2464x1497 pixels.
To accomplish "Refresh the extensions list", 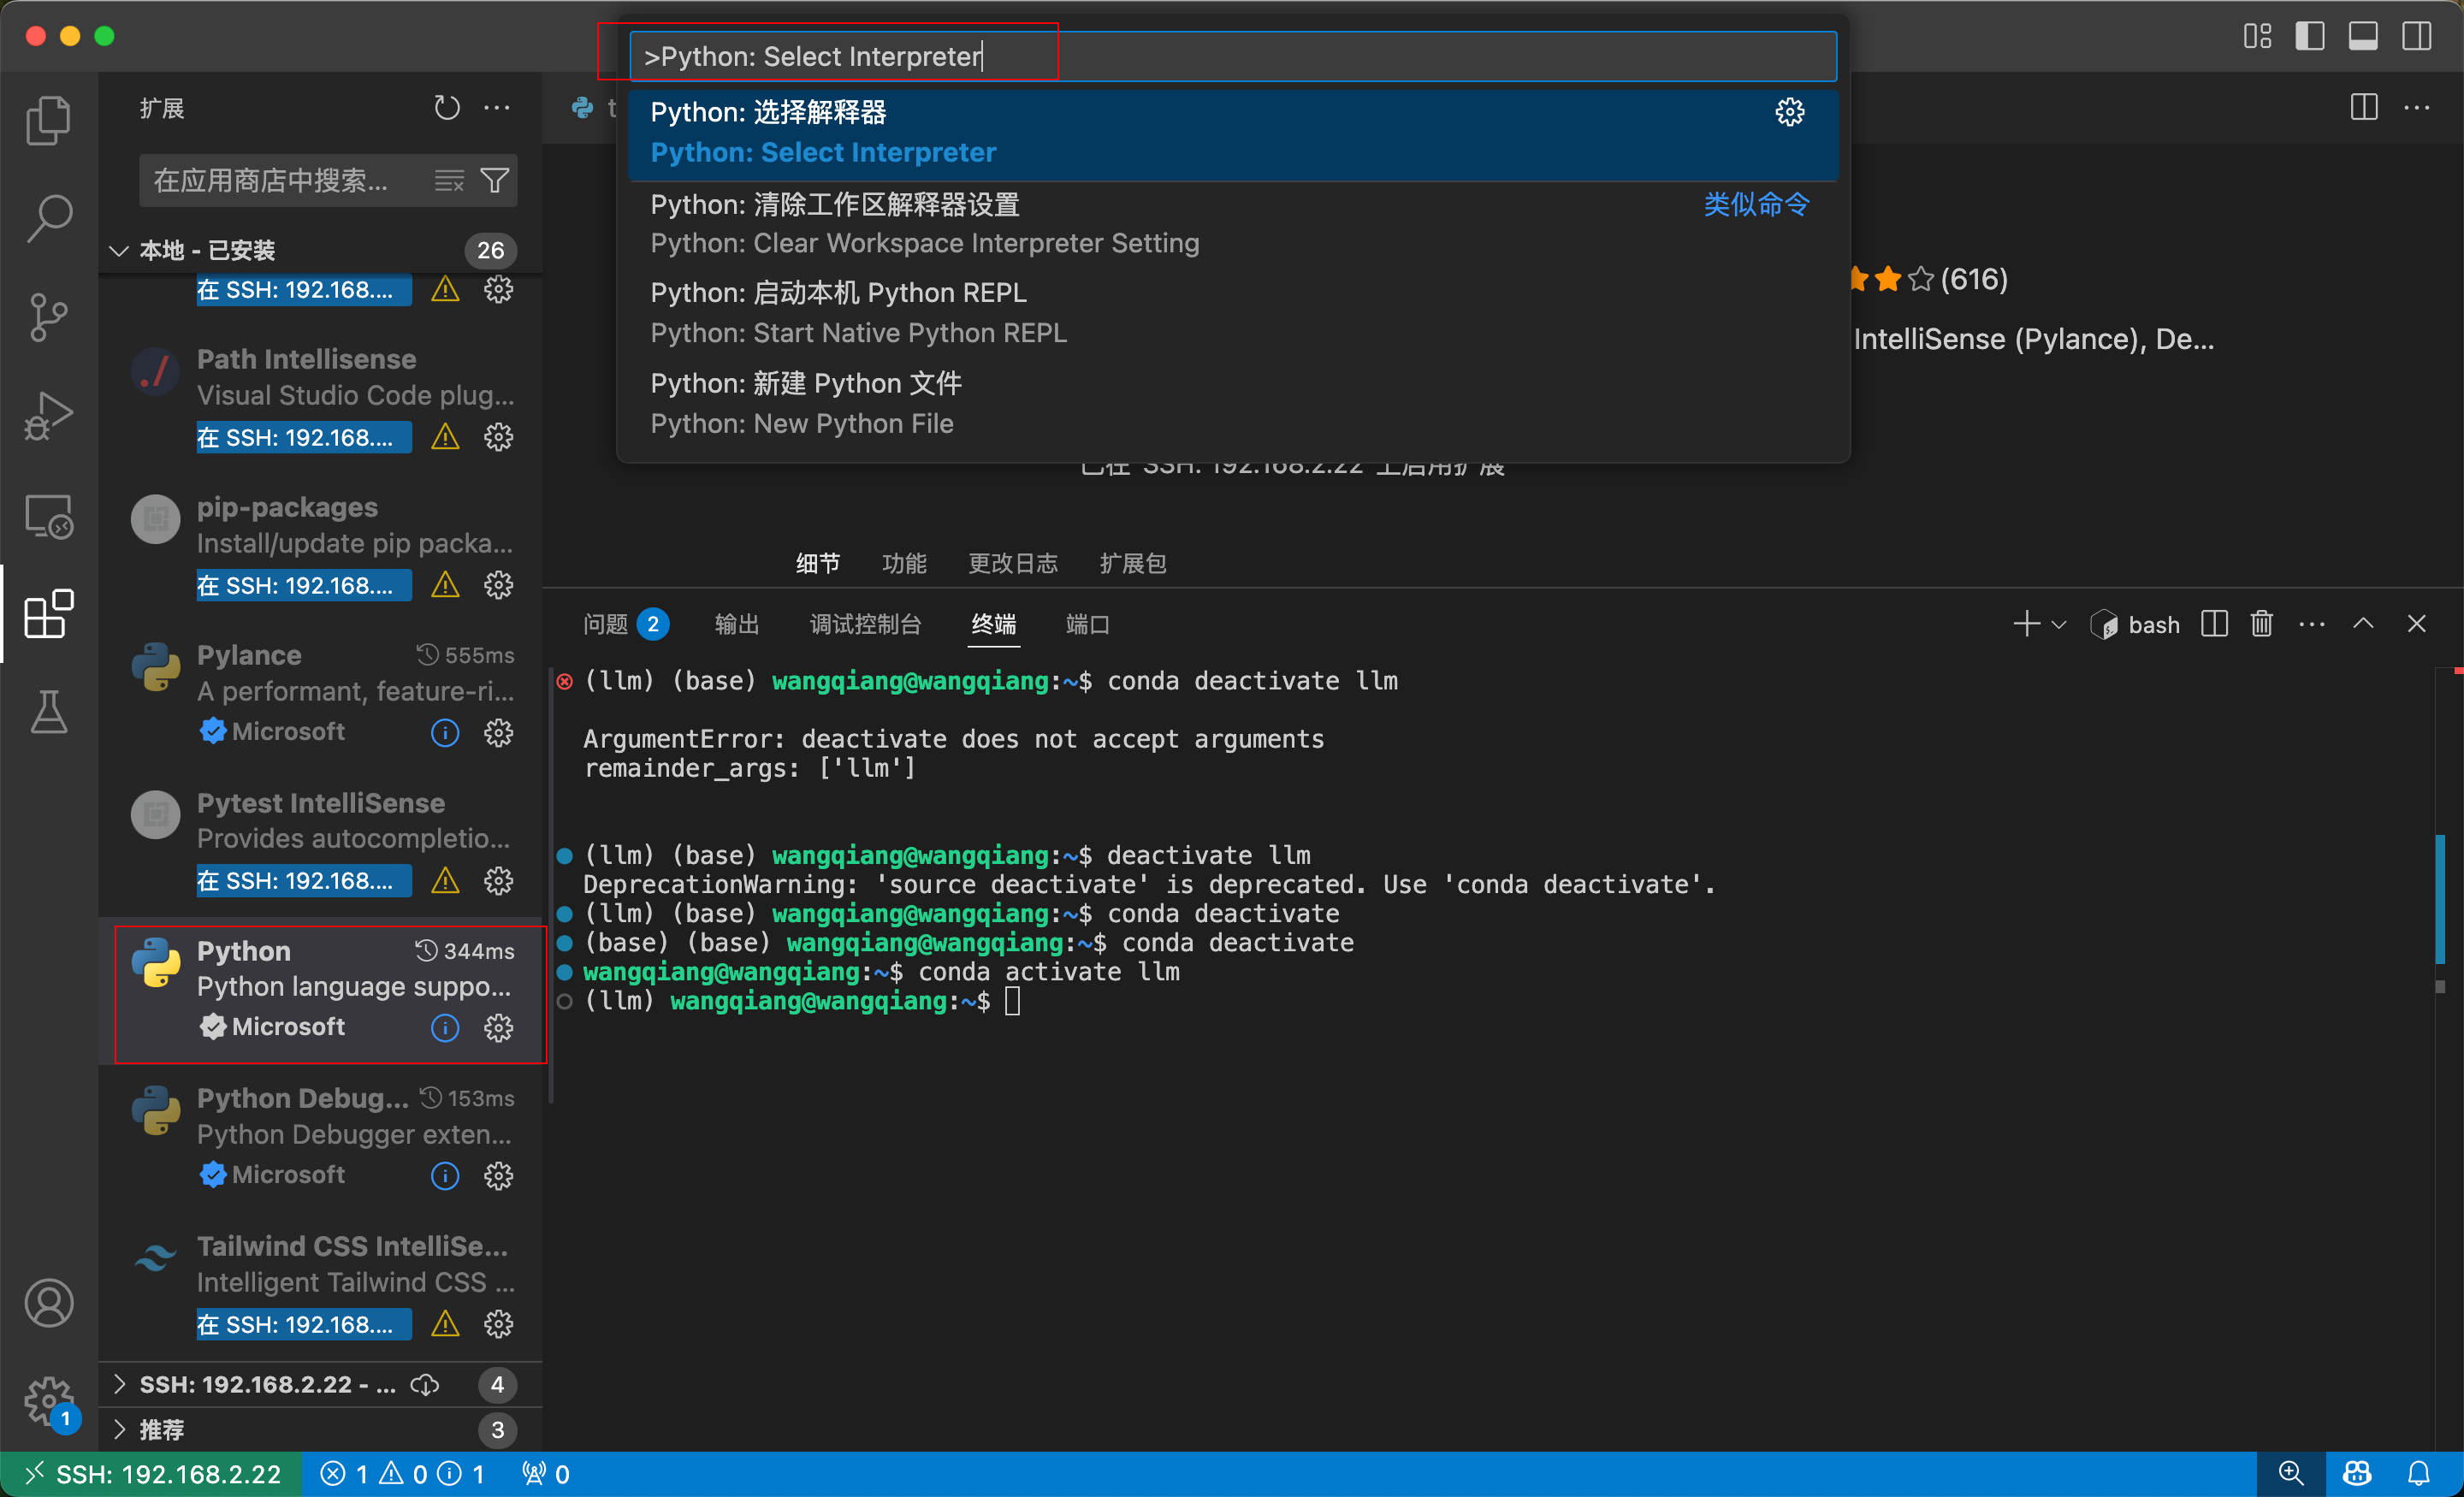I will pos(446,108).
